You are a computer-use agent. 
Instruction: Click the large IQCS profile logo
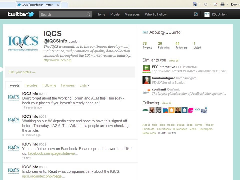tap(23, 43)
